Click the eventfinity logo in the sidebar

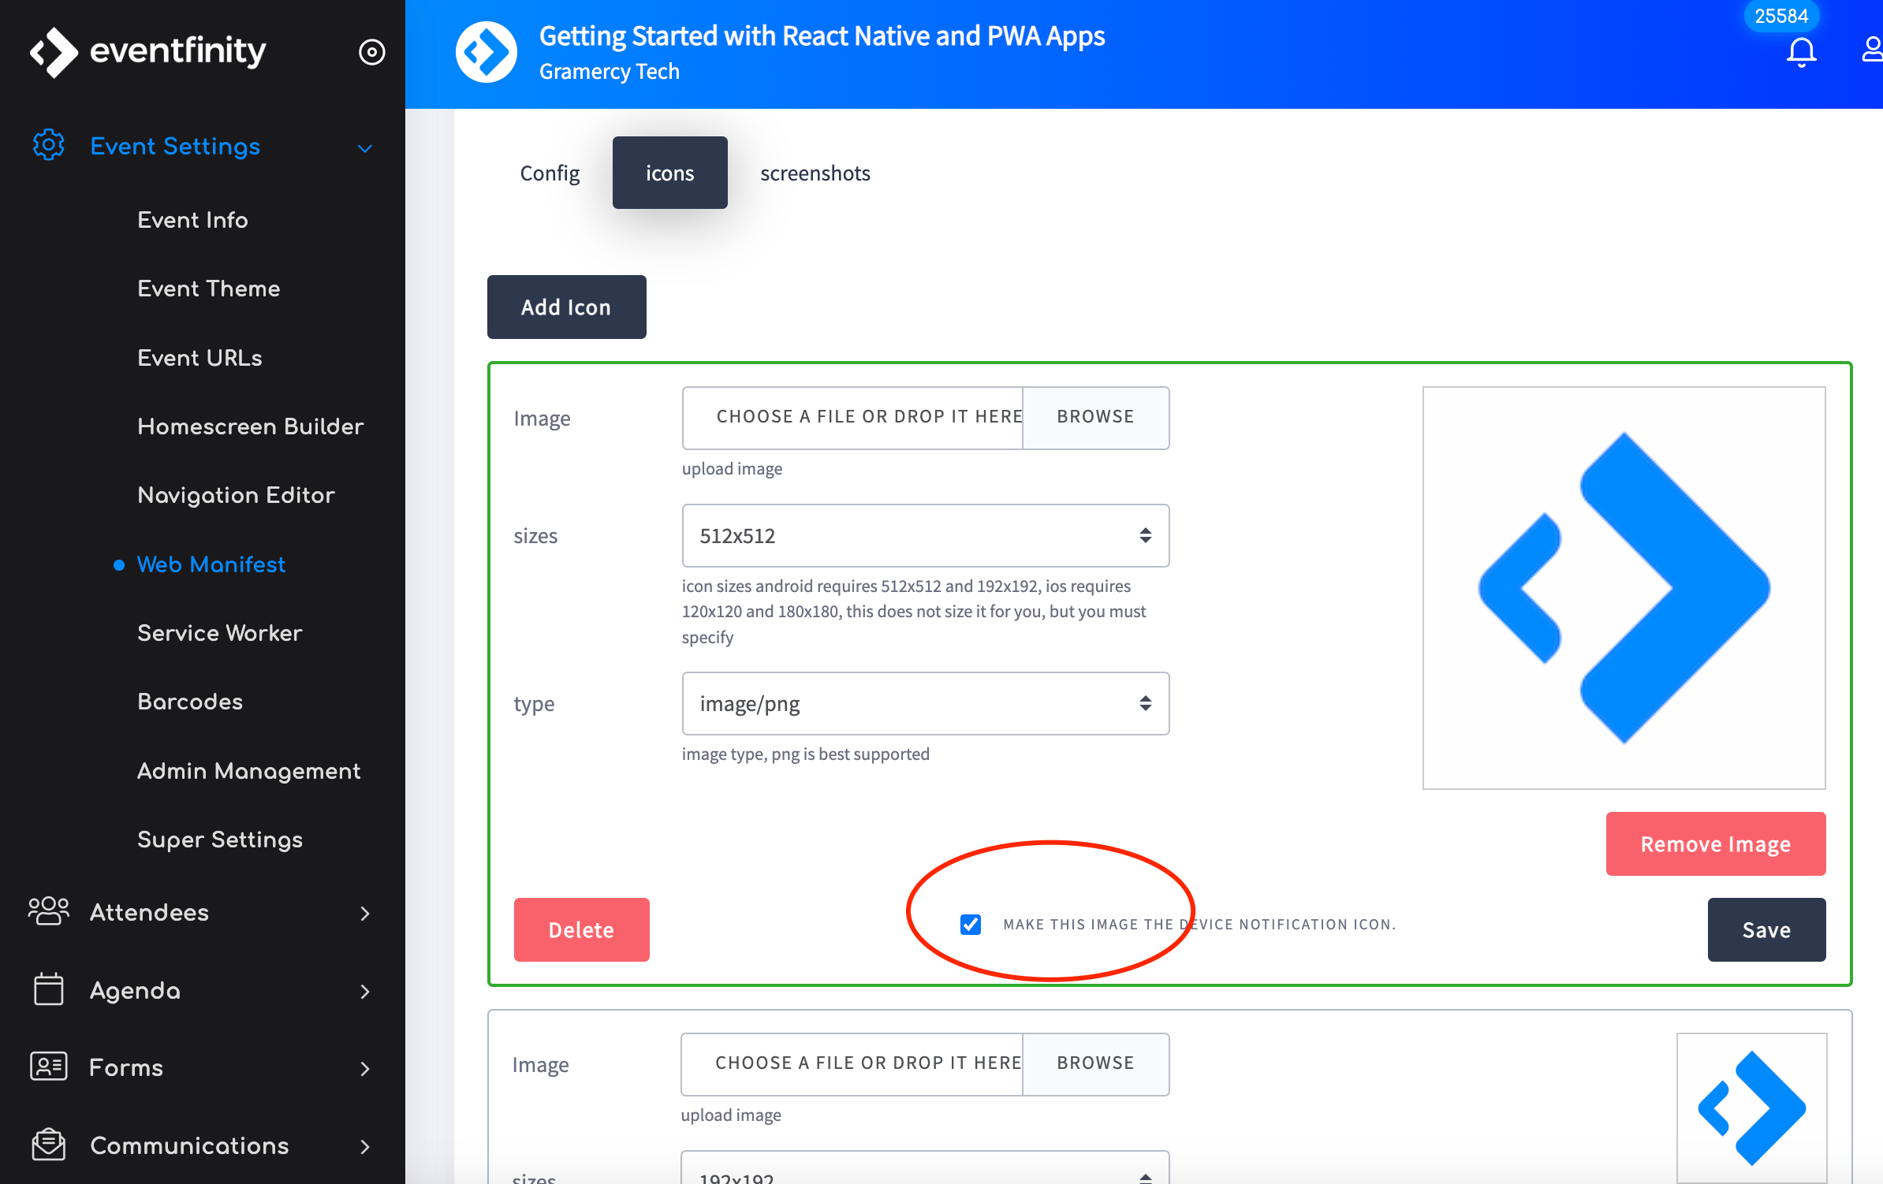click(147, 52)
